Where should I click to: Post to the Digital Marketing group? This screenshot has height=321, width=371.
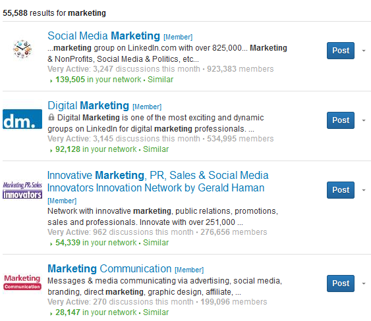click(x=341, y=120)
